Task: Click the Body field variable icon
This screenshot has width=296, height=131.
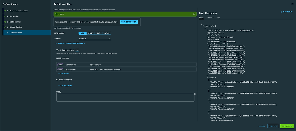Action: pyautogui.click(x=195, y=94)
